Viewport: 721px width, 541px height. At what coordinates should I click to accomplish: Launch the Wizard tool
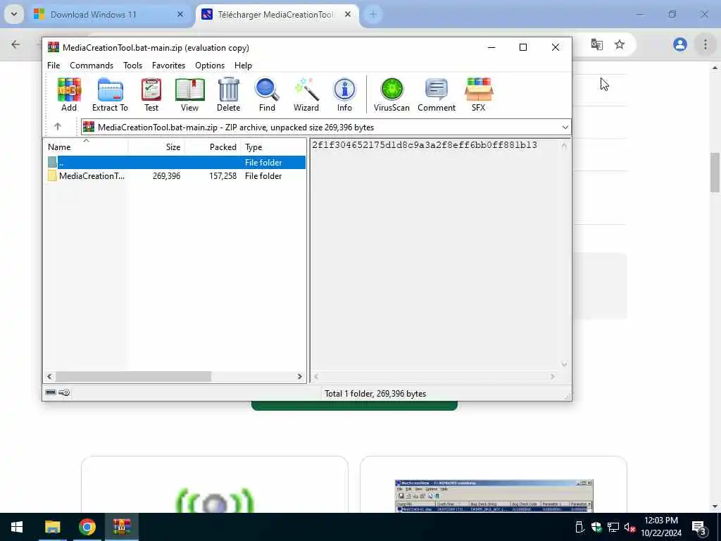[306, 95]
